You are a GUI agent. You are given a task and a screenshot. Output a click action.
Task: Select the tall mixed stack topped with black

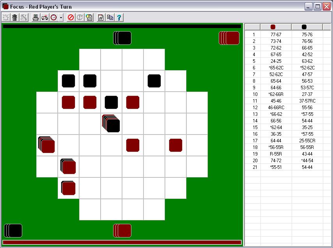(x=111, y=123)
